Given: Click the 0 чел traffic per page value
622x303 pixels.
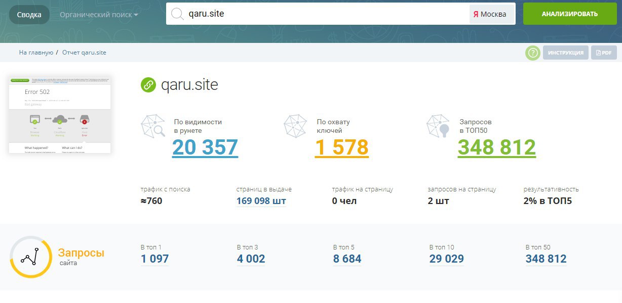Looking at the screenshot, I should (344, 201).
